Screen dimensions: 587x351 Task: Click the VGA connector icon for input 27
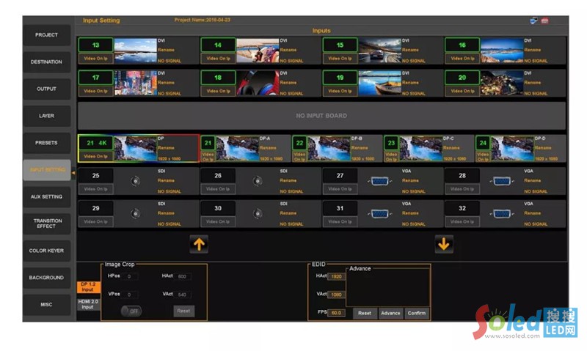(x=379, y=181)
